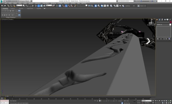The image size is (172, 104).
Task: Open the Select by Name dialog
Action: click(x=27, y=6)
